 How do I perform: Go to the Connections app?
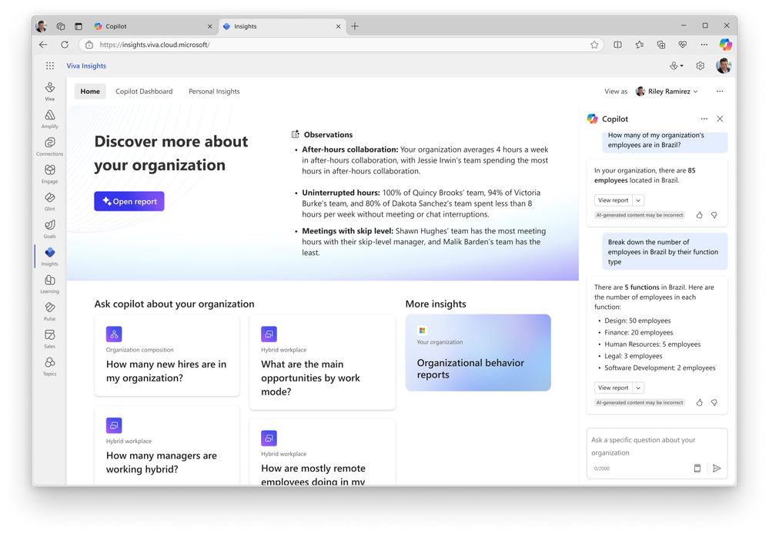point(49,146)
